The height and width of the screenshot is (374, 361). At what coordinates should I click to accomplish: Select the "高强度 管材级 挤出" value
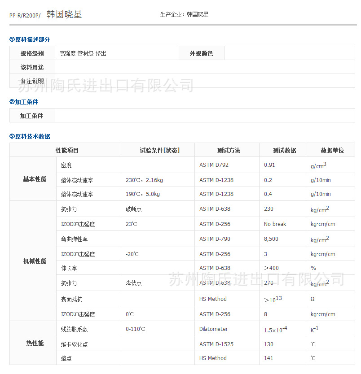click(x=83, y=53)
